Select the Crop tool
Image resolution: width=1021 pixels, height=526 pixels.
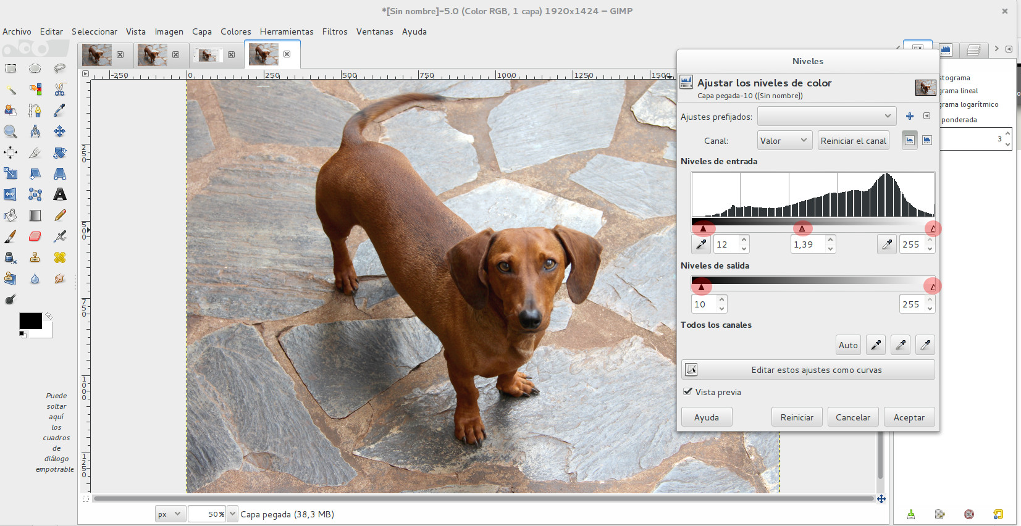point(35,152)
